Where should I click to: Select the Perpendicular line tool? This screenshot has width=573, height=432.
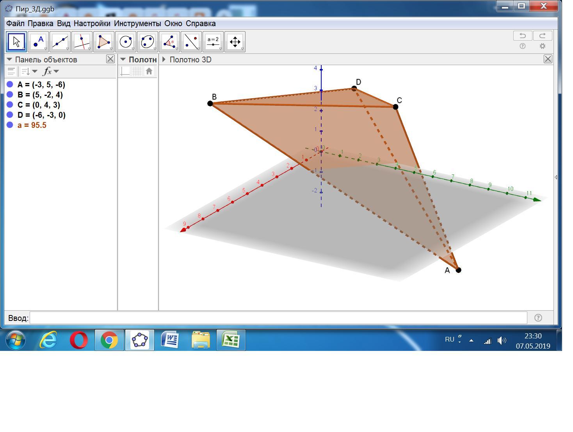pyautogui.click(x=82, y=42)
